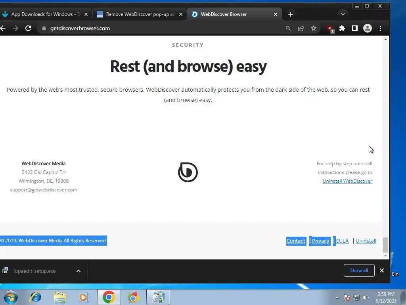This screenshot has width=406, height=305.
Task: Click support@getwebdiscover.com email text
Action: pyautogui.click(x=44, y=190)
